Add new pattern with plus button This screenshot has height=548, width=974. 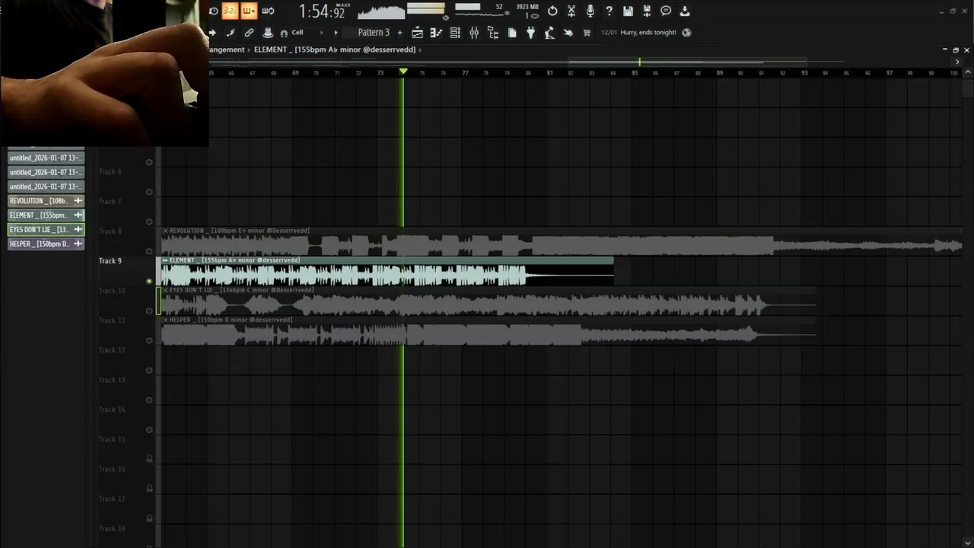pyautogui.click(x=399, y=33)
